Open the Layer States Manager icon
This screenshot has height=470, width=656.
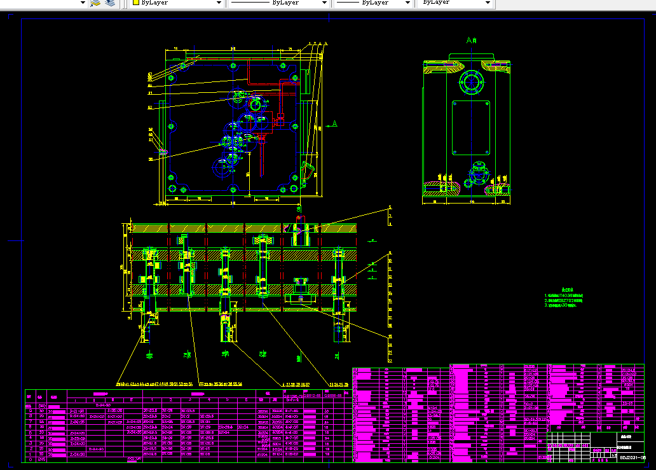tap(110, 3)
